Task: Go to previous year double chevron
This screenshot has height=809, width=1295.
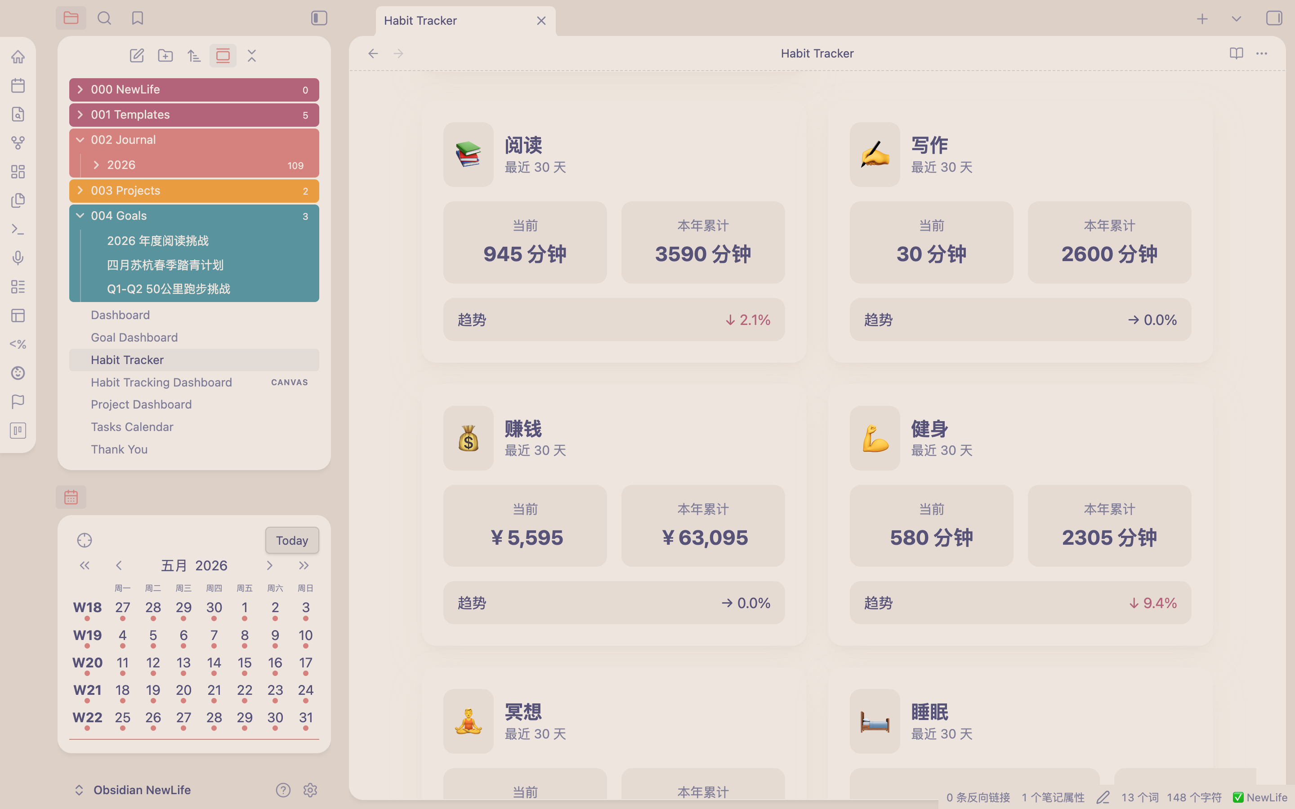Action: [x=85, y=565]
